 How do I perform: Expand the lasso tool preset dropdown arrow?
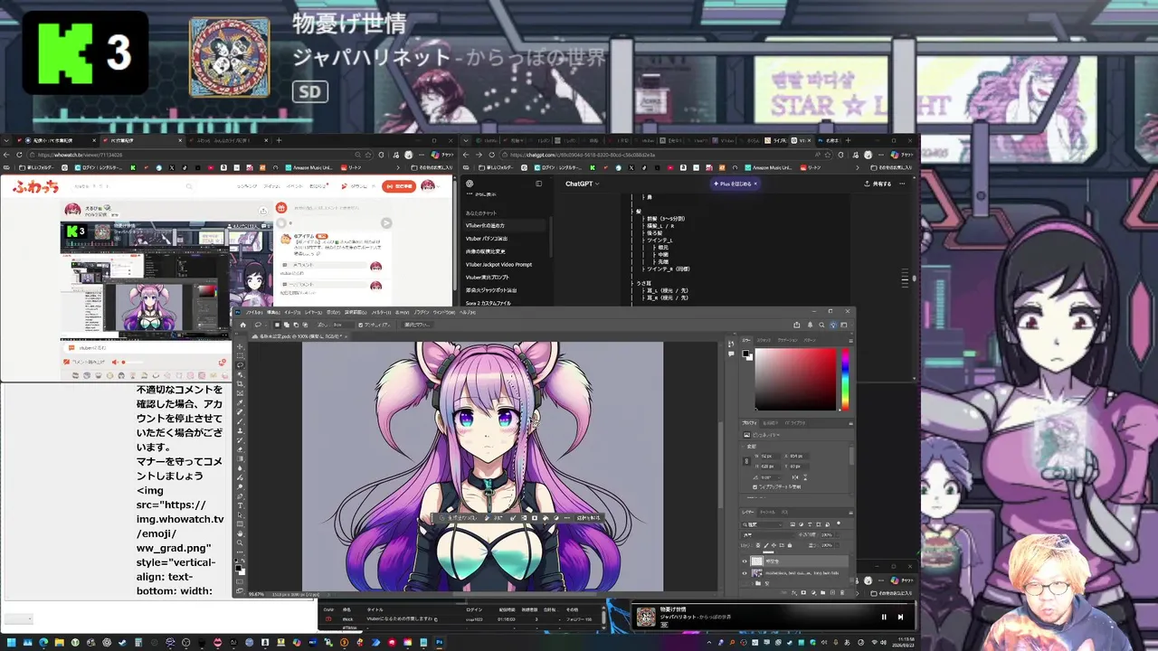coord(266,325)
